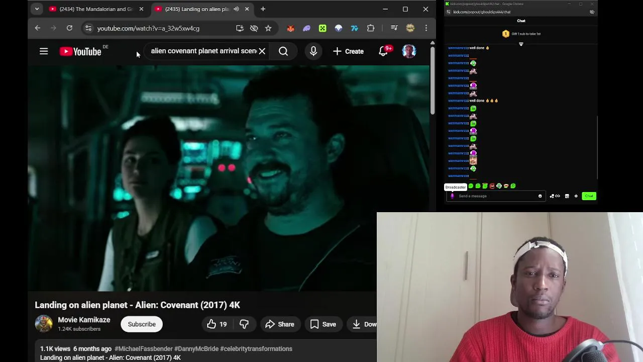Viewport: 643px width, 362px height.
Task: Open gift subs icon in Kick chat
Action: (x=555, y=196)
